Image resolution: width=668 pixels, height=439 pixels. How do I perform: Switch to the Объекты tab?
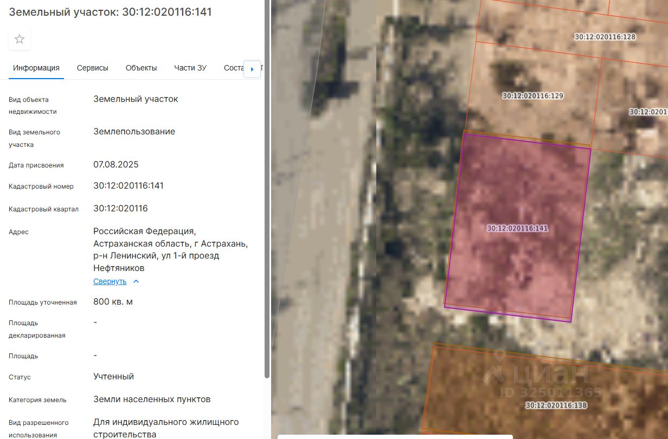point(142,68)
